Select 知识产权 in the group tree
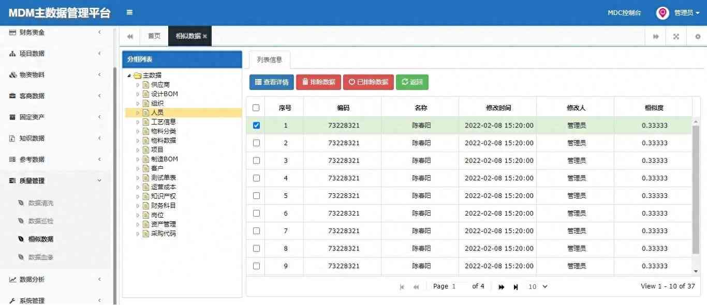This screenshot has height=305, width=707. pyautogui.click(x=164, y=196)
